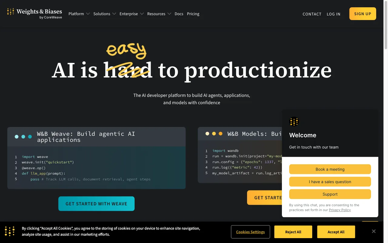This screenshot has width=388, height=243.
Task: Click Reject All cookies
Action: 293,232
